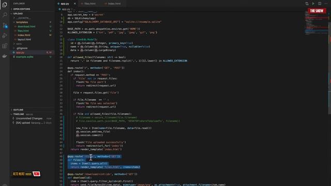Open files.html in the explorer tree
The height and width of the screenshot is (186, 331).
coord(23,31)
